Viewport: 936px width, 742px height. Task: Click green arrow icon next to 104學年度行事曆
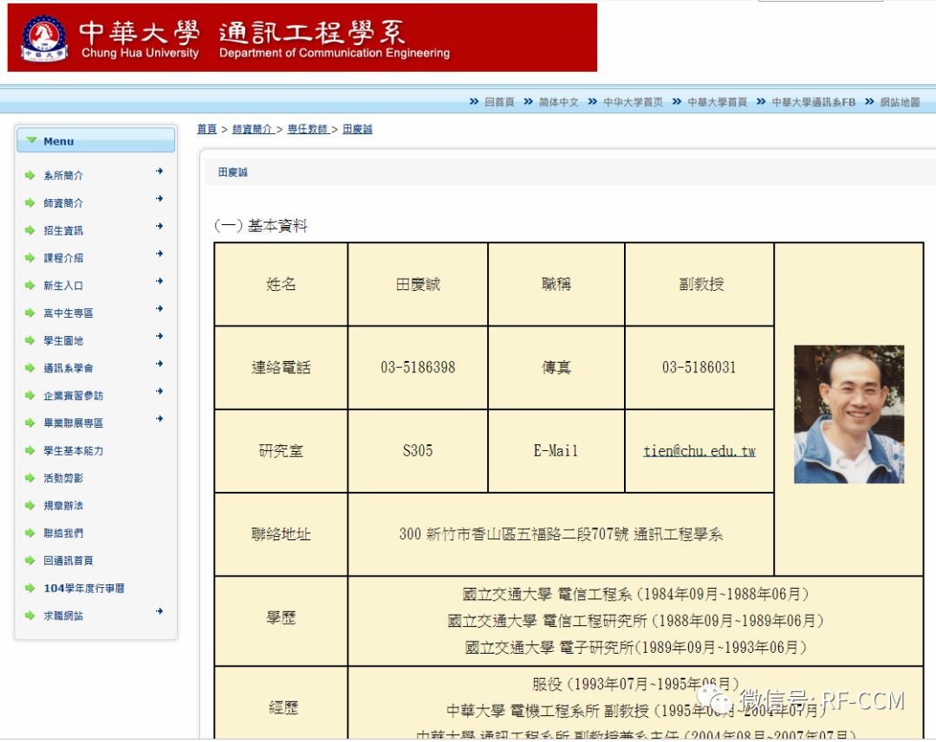(x=29, y=588)
